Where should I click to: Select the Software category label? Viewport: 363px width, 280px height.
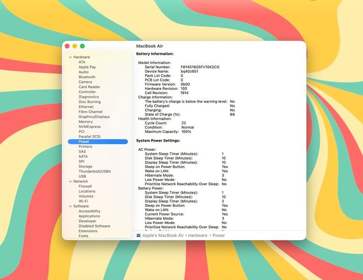[81, 206]
